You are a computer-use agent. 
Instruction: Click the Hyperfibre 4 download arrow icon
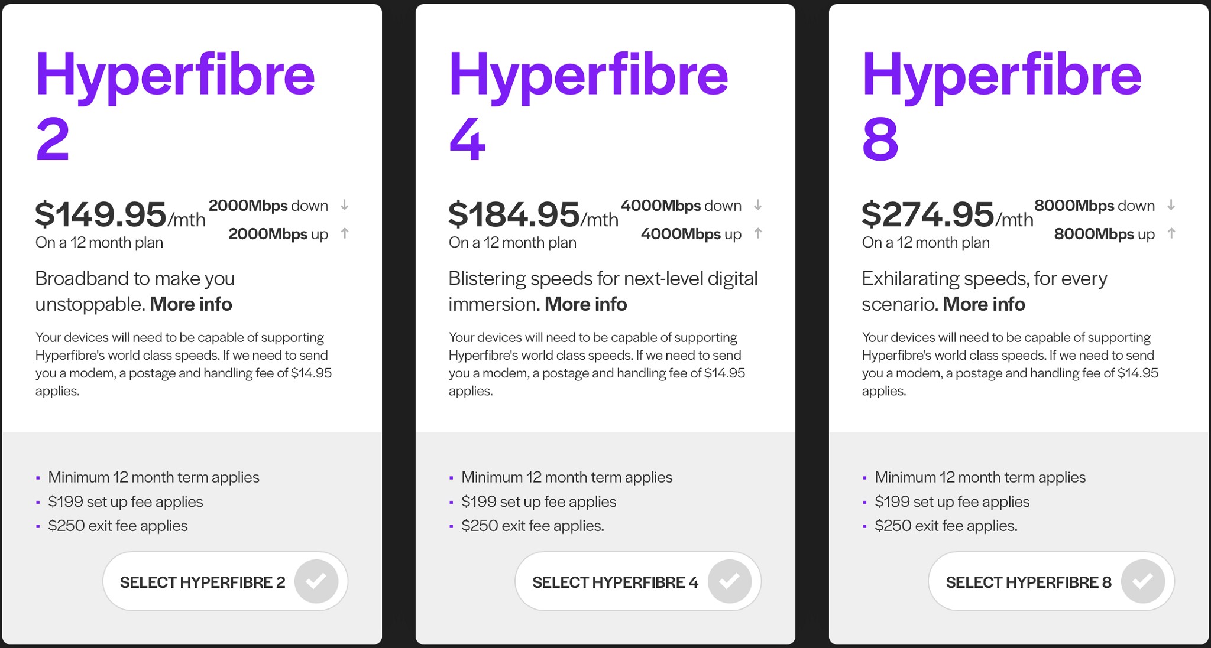[x=757, y=205]
